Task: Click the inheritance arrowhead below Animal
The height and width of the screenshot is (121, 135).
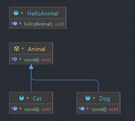Action: click(31, 67)
